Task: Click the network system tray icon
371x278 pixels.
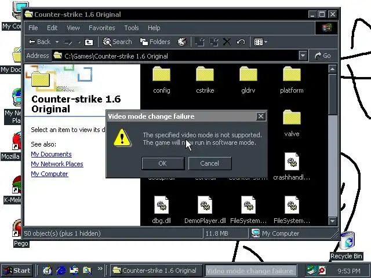Action: pyautogui.click(x=311, y=270)
